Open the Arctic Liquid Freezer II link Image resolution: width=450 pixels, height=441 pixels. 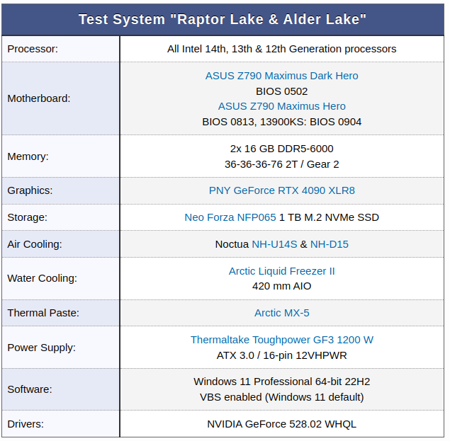(x=281, y=271)
